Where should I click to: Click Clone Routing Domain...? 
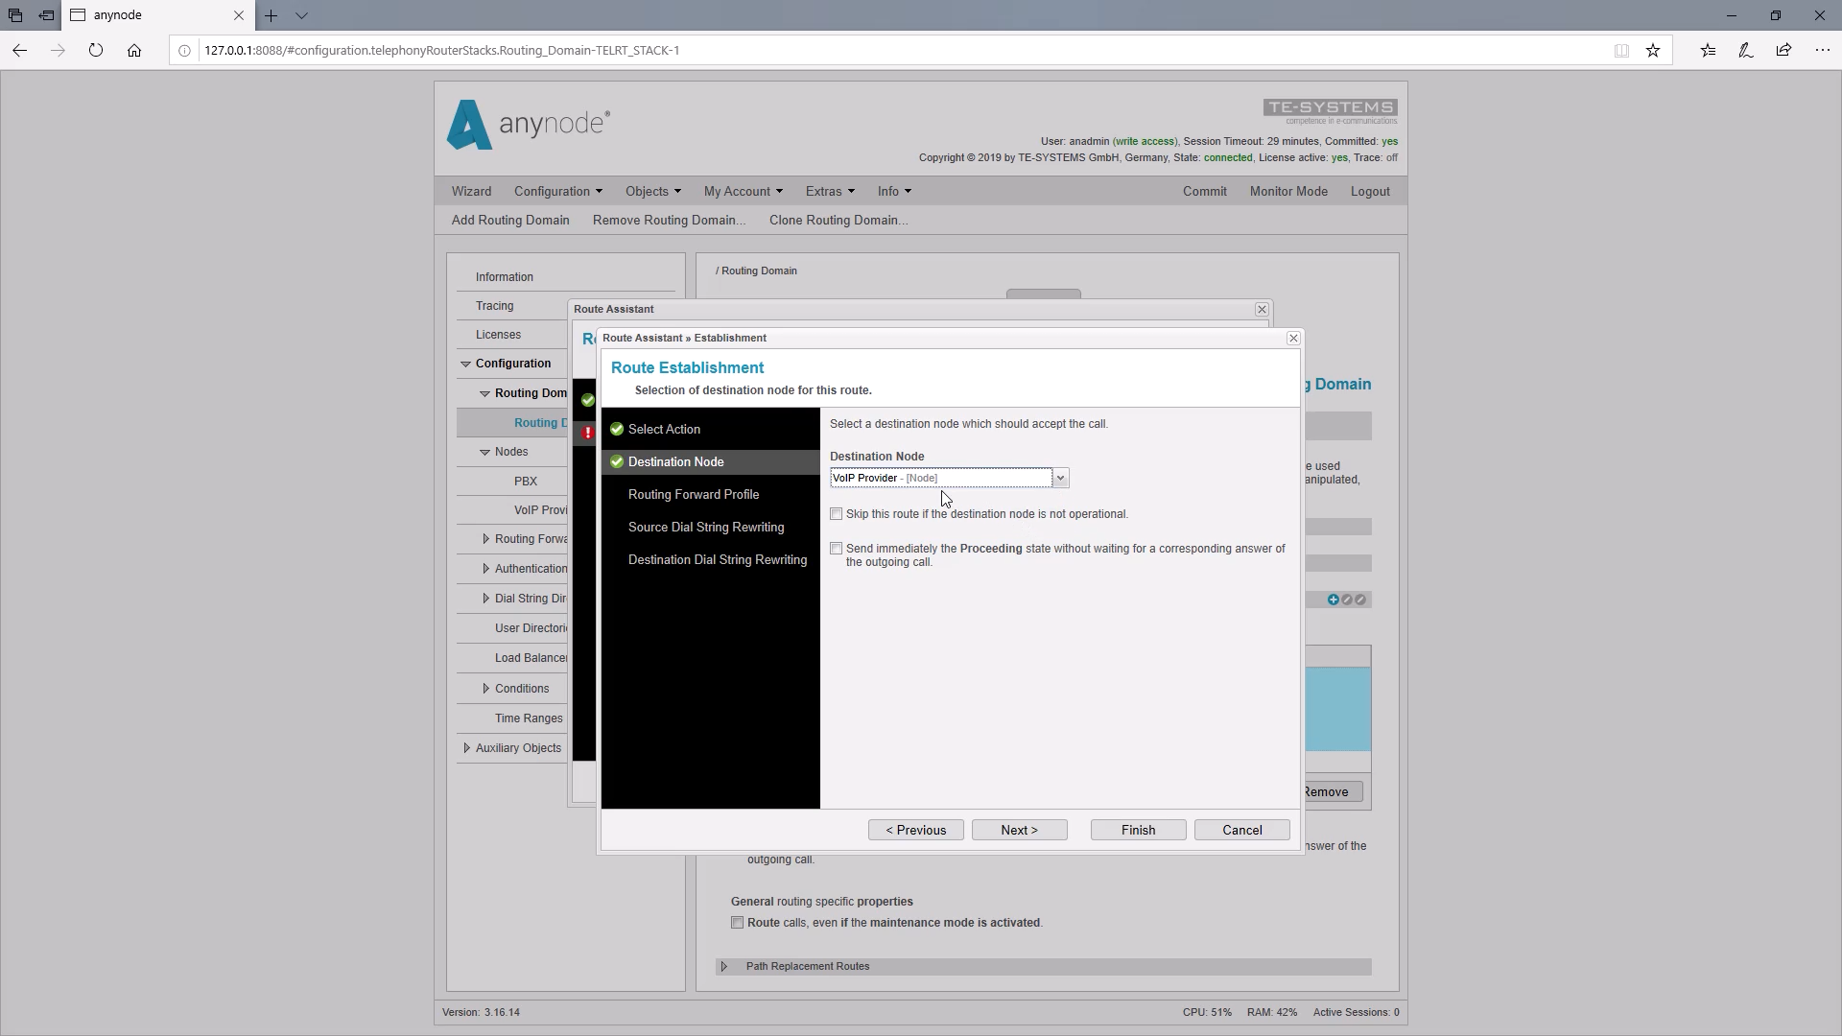click(838, 220)
